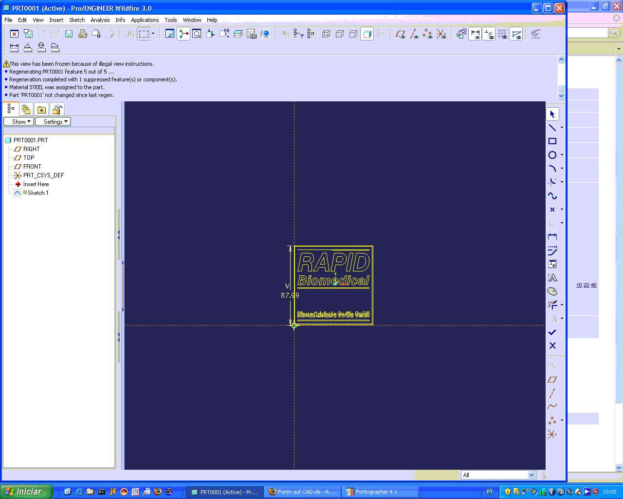The image size is (623, 499).
Task: Click the Datum Coordinate System tool icon
Action: tap(552, 434)
